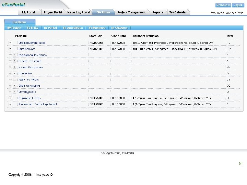Click the Dashboard button
The height and width of the screenshot is (185, 247).
coord(223,5)
